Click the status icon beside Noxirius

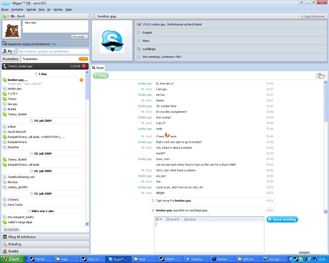[x=5, y=182]
